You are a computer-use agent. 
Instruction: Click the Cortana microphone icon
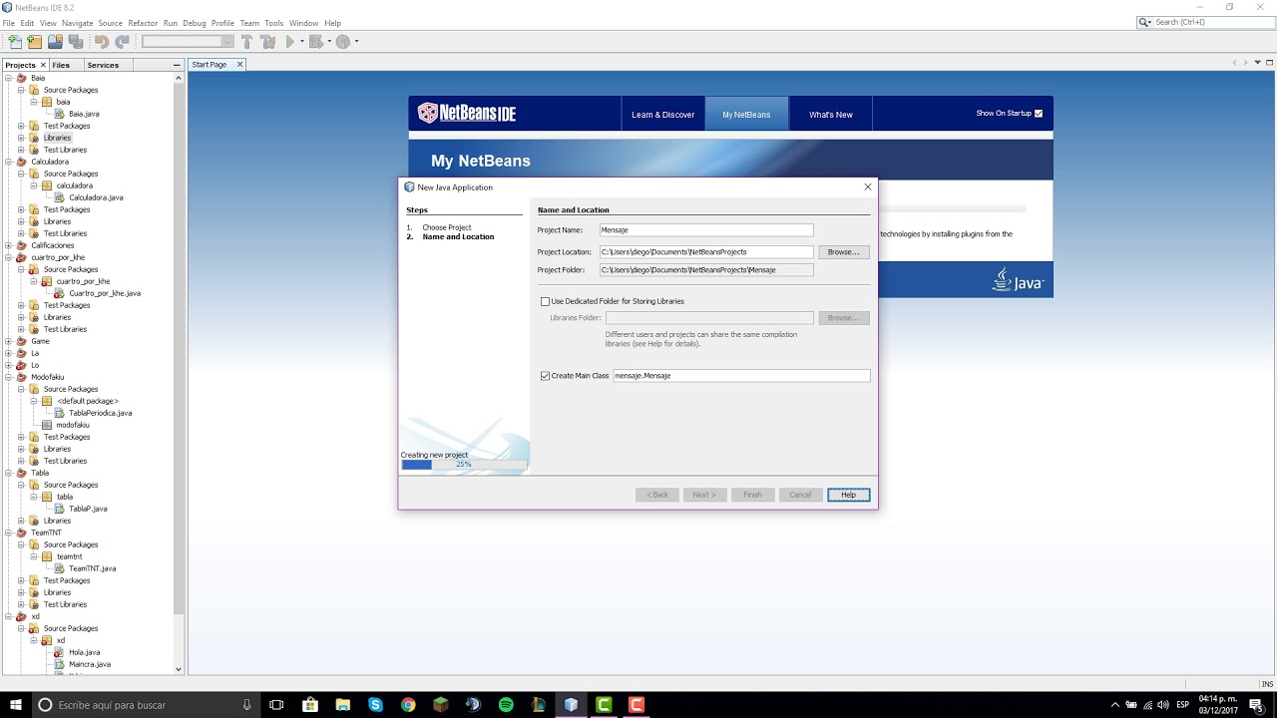[246, 705]
